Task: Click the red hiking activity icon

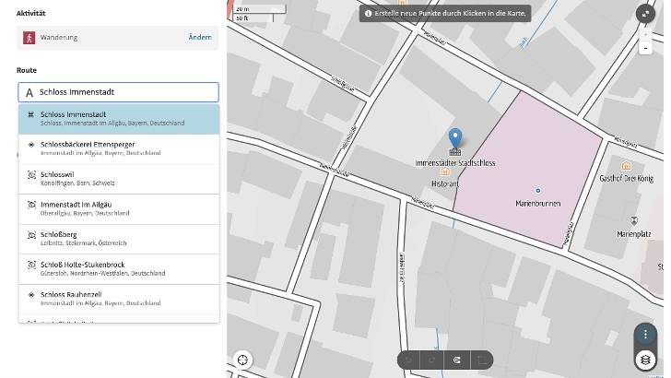Action: (29, 38)
